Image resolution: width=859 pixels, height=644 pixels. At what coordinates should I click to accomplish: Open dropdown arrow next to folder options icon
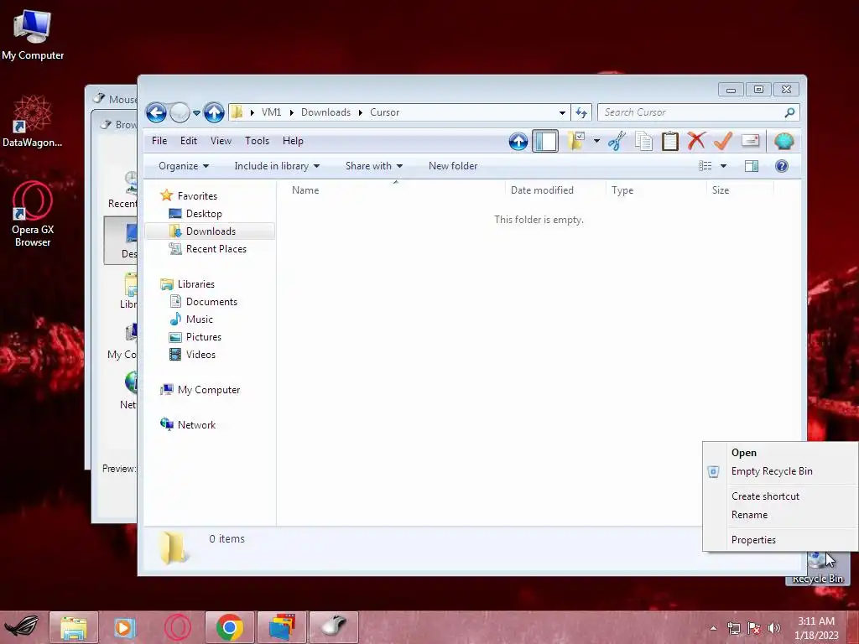tap(596, 141)
